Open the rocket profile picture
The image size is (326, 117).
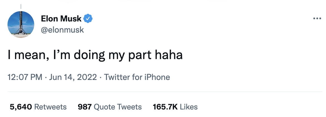click(21, 25)
